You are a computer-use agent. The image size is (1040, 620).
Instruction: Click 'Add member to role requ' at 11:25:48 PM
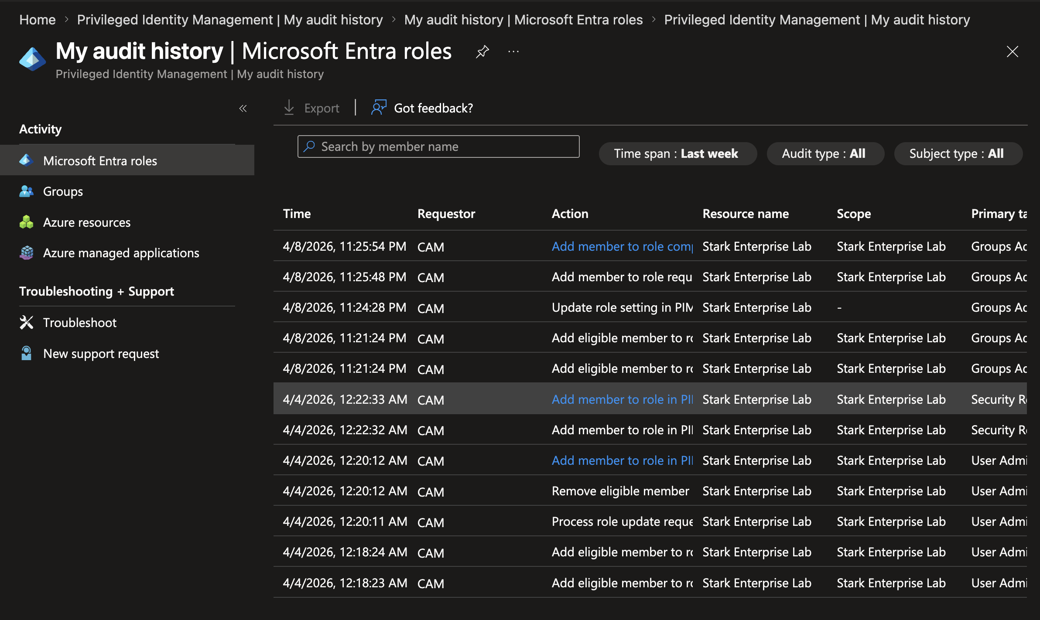coord(622,277)
